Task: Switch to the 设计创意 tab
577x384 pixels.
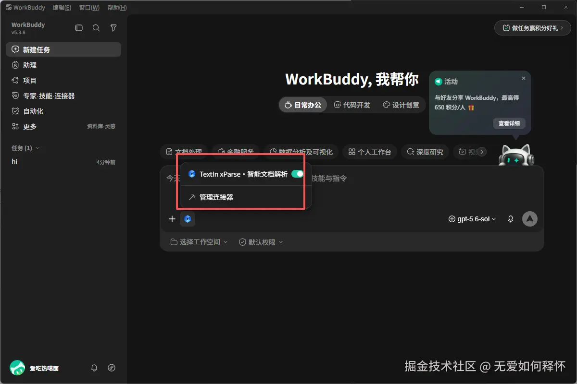Action: coord(401,105)
